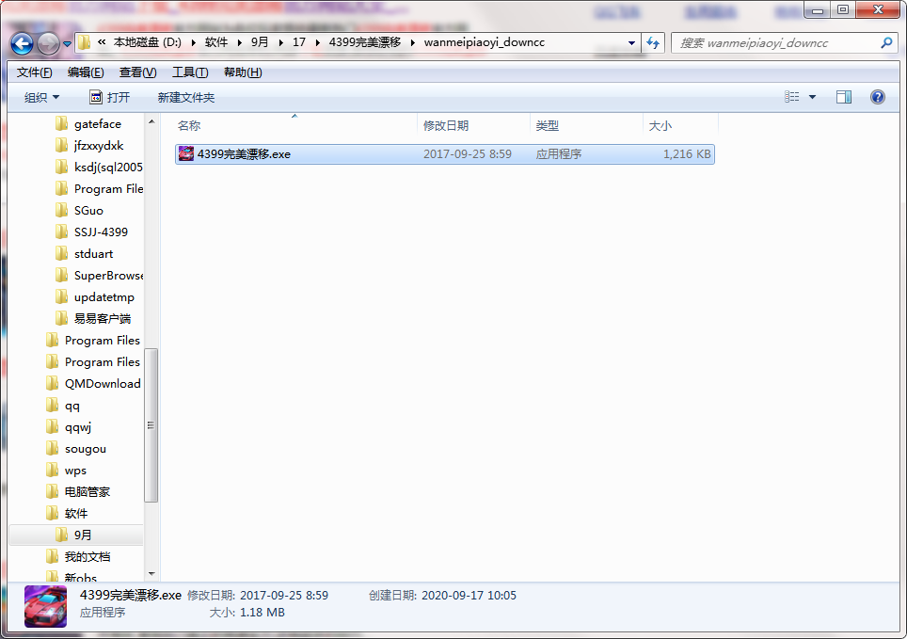The height and width of the screenshot is (639, 907).
Task: Click the red car thumbnail in the details pane
Action: [46, 607]
